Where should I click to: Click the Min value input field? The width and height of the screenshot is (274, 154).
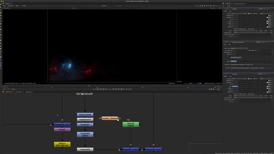(x=234, y=50)
